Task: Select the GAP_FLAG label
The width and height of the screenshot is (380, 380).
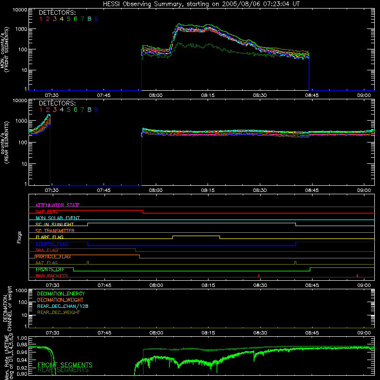Action: tap(47, 211)
